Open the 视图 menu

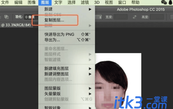pyautogui.click(x=109, y=2)
